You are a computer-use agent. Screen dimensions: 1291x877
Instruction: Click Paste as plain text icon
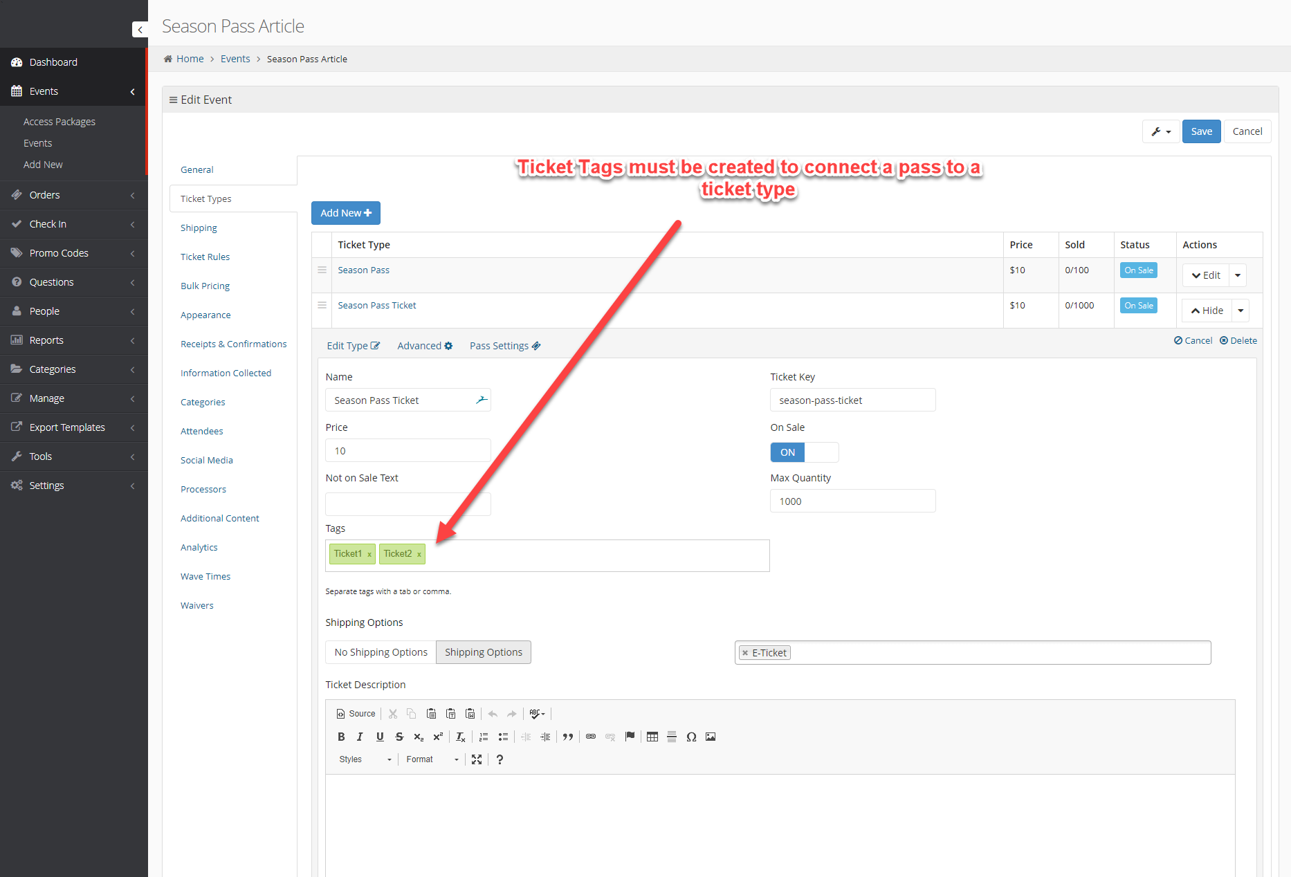coord(451,714)
